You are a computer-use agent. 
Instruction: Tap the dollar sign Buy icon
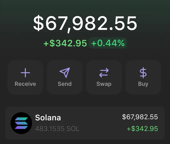coord(143,73)
